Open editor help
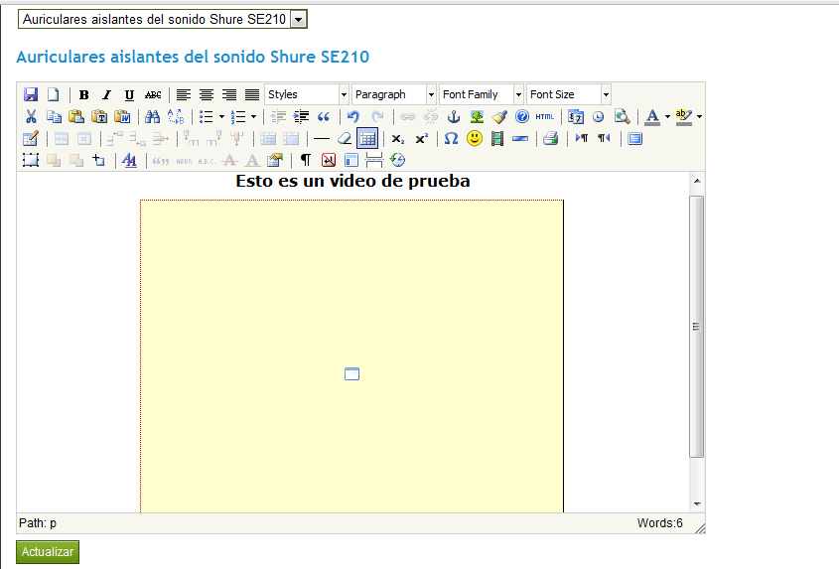This screenshot has height=569, width=839. (x=521, y=117)
